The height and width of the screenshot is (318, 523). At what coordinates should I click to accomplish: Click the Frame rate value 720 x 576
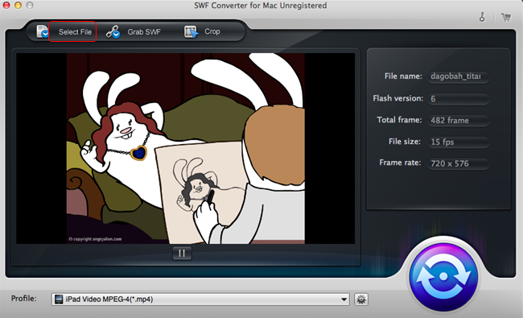(x=459, y=163)
